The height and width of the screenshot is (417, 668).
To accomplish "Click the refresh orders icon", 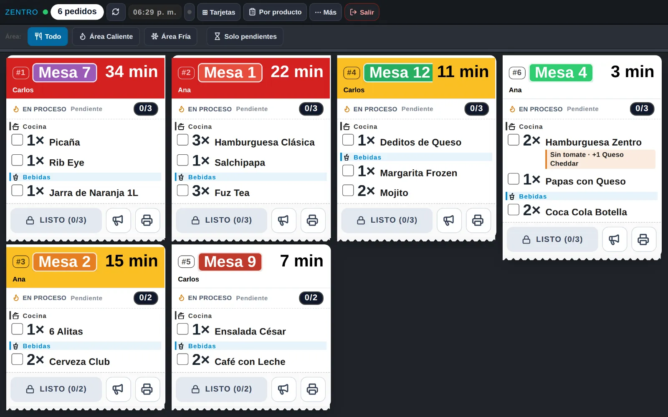I will click(116, 12).
